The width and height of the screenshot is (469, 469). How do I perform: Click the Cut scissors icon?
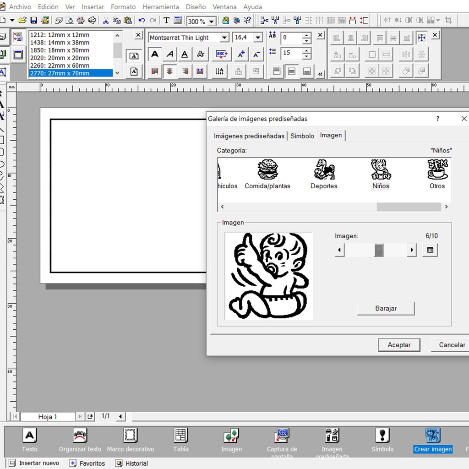[x=106, y=20]
